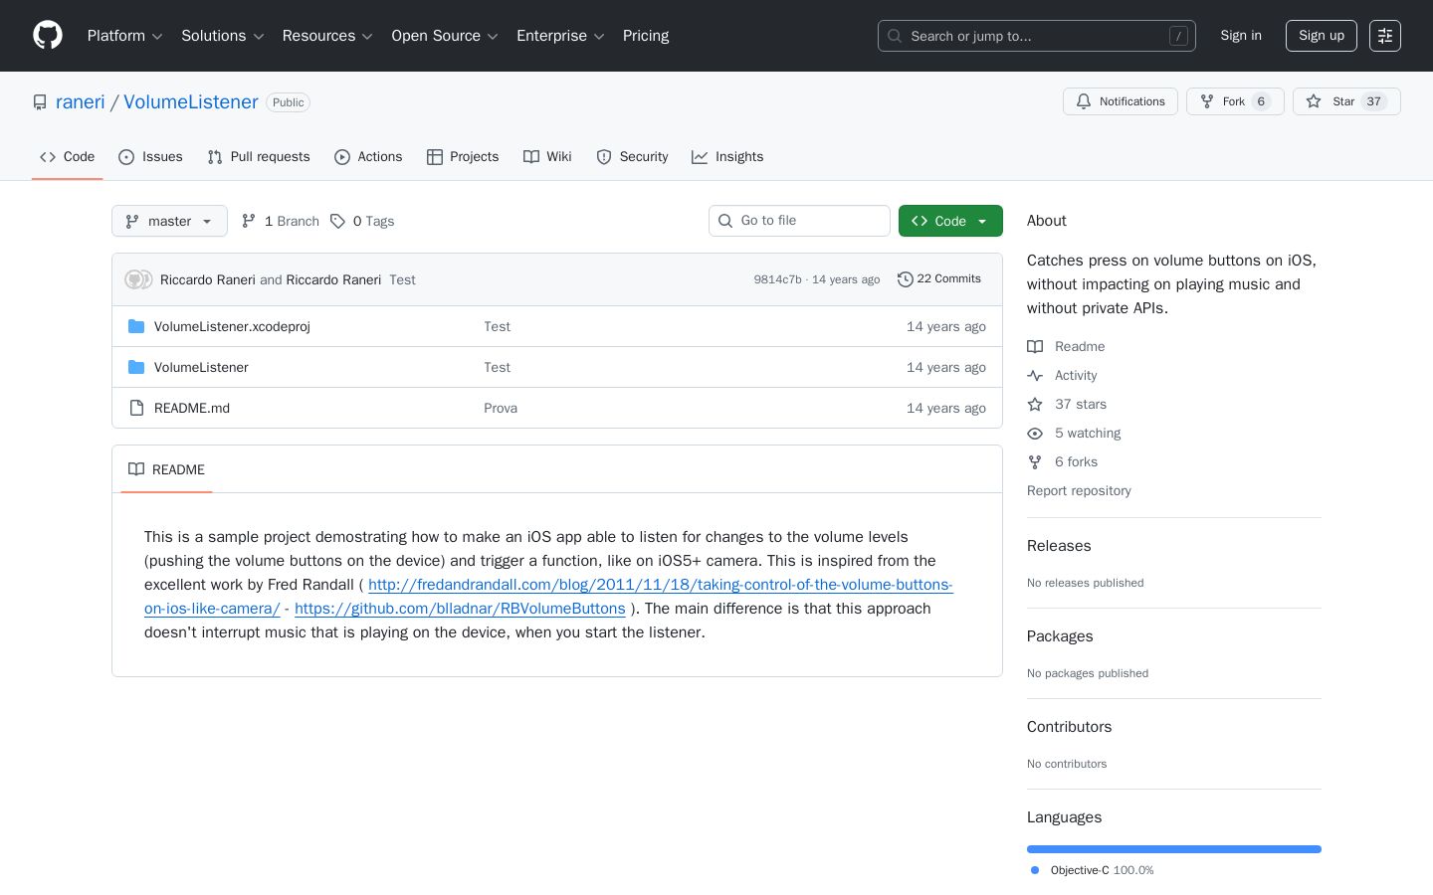
Task: Open the Code tab
Action: point(68,157)
